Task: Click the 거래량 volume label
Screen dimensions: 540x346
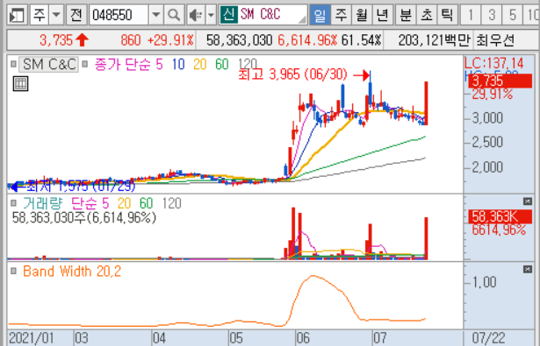Action: click(43, 203)
